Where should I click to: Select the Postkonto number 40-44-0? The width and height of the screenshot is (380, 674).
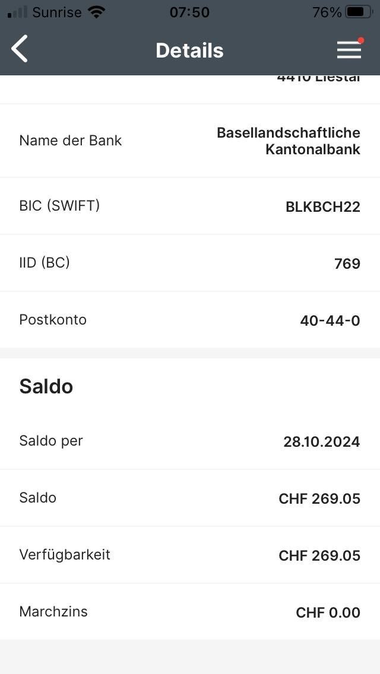click(330, 321)
